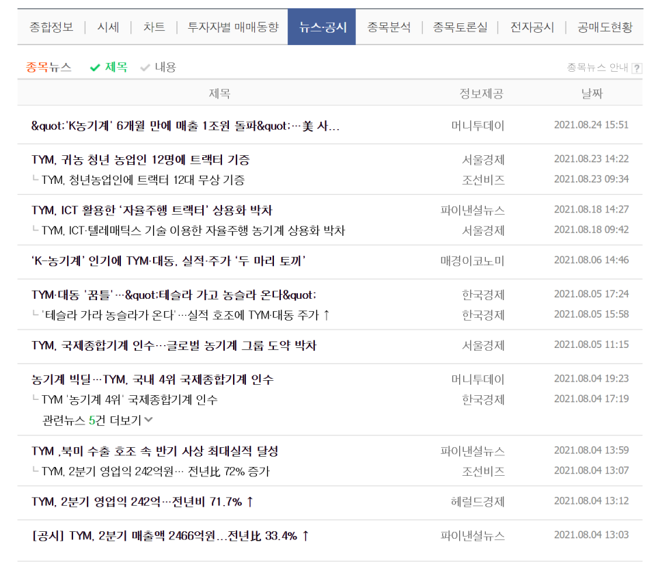Viewport: 660px width, 564px height.
Task: Open the 종합정보 tab
Action: tap(51, 27)
